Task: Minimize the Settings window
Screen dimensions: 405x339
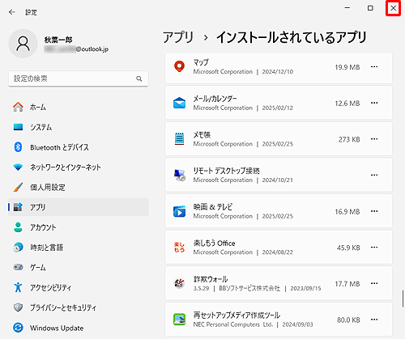Action: click(347, 8)
